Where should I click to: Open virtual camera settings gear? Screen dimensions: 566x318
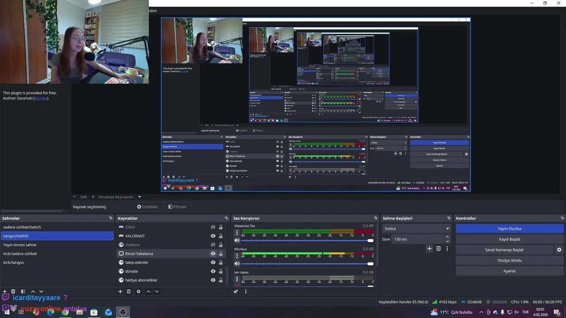coord(559,250)
